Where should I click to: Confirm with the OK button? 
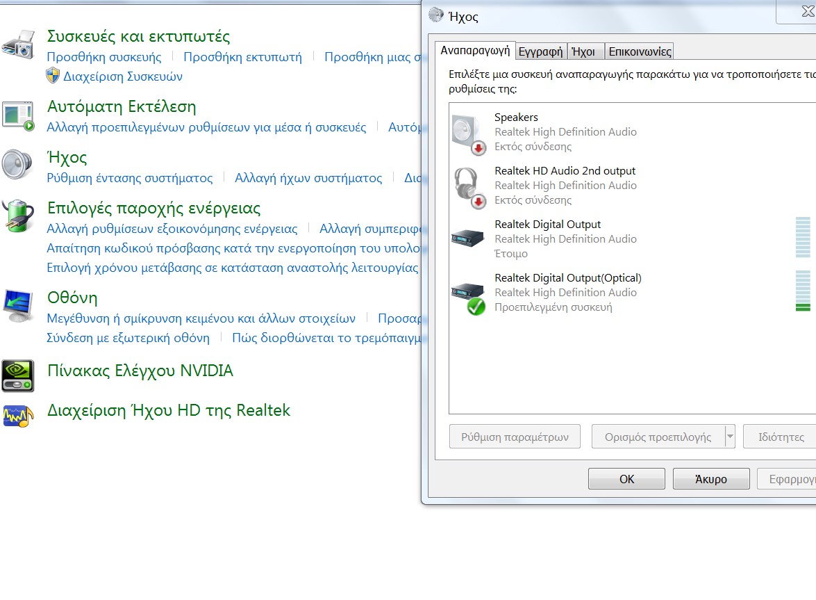point(626,478)
